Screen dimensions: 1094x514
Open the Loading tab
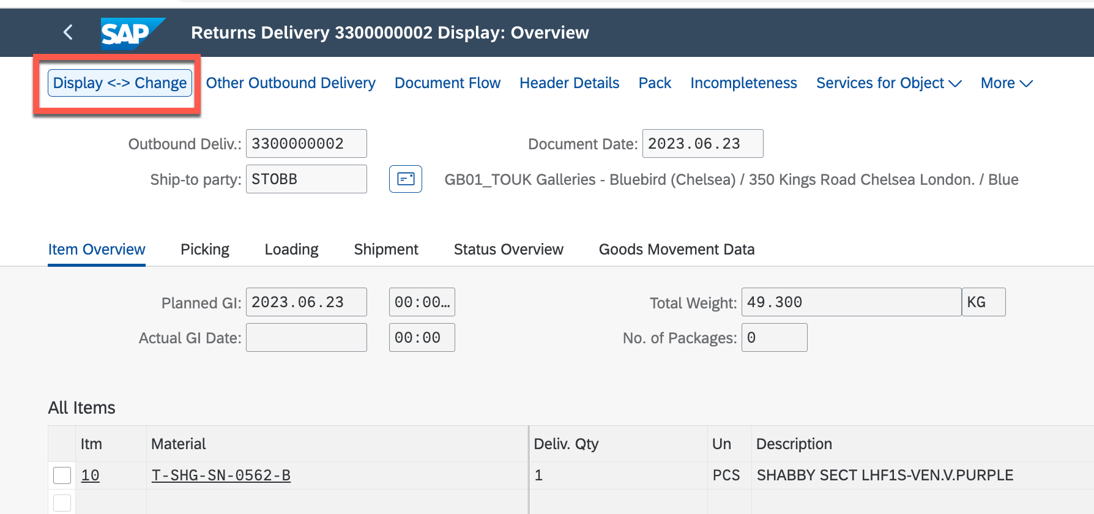(x=291, y=250)
